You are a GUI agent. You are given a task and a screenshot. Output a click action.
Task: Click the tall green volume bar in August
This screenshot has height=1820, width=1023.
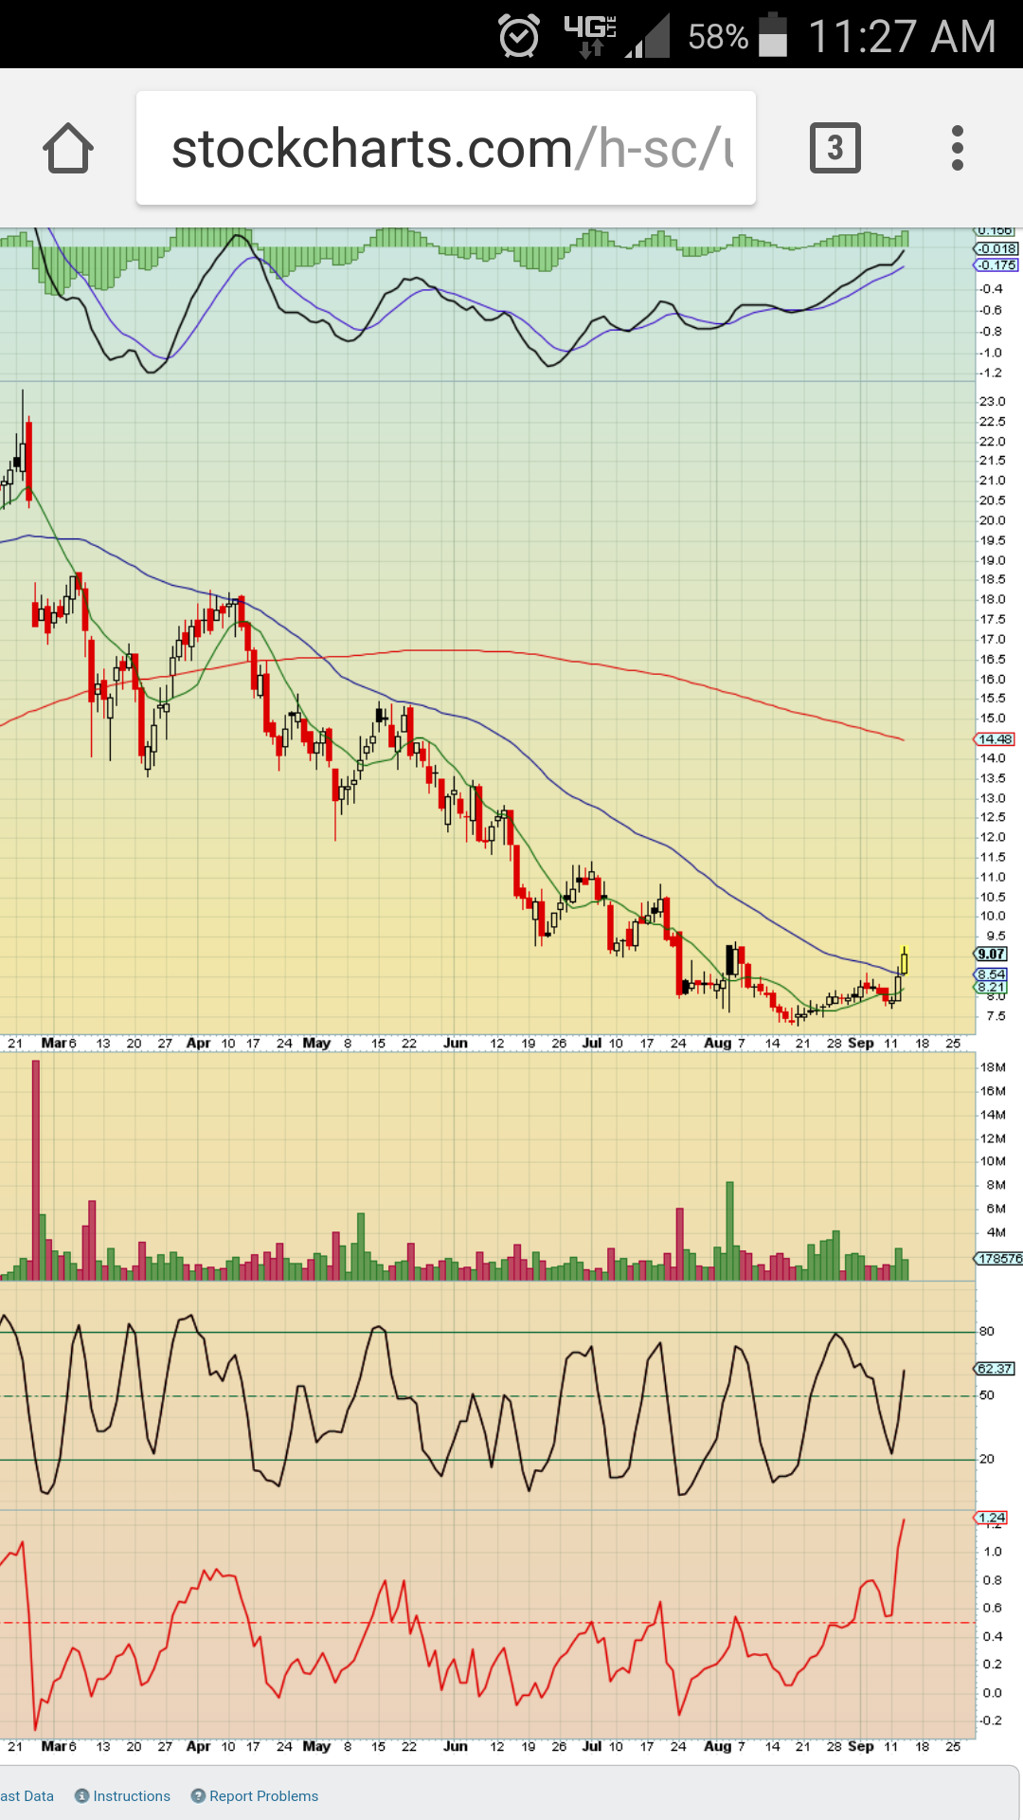pyautogui.click(x=729, y=1230)
